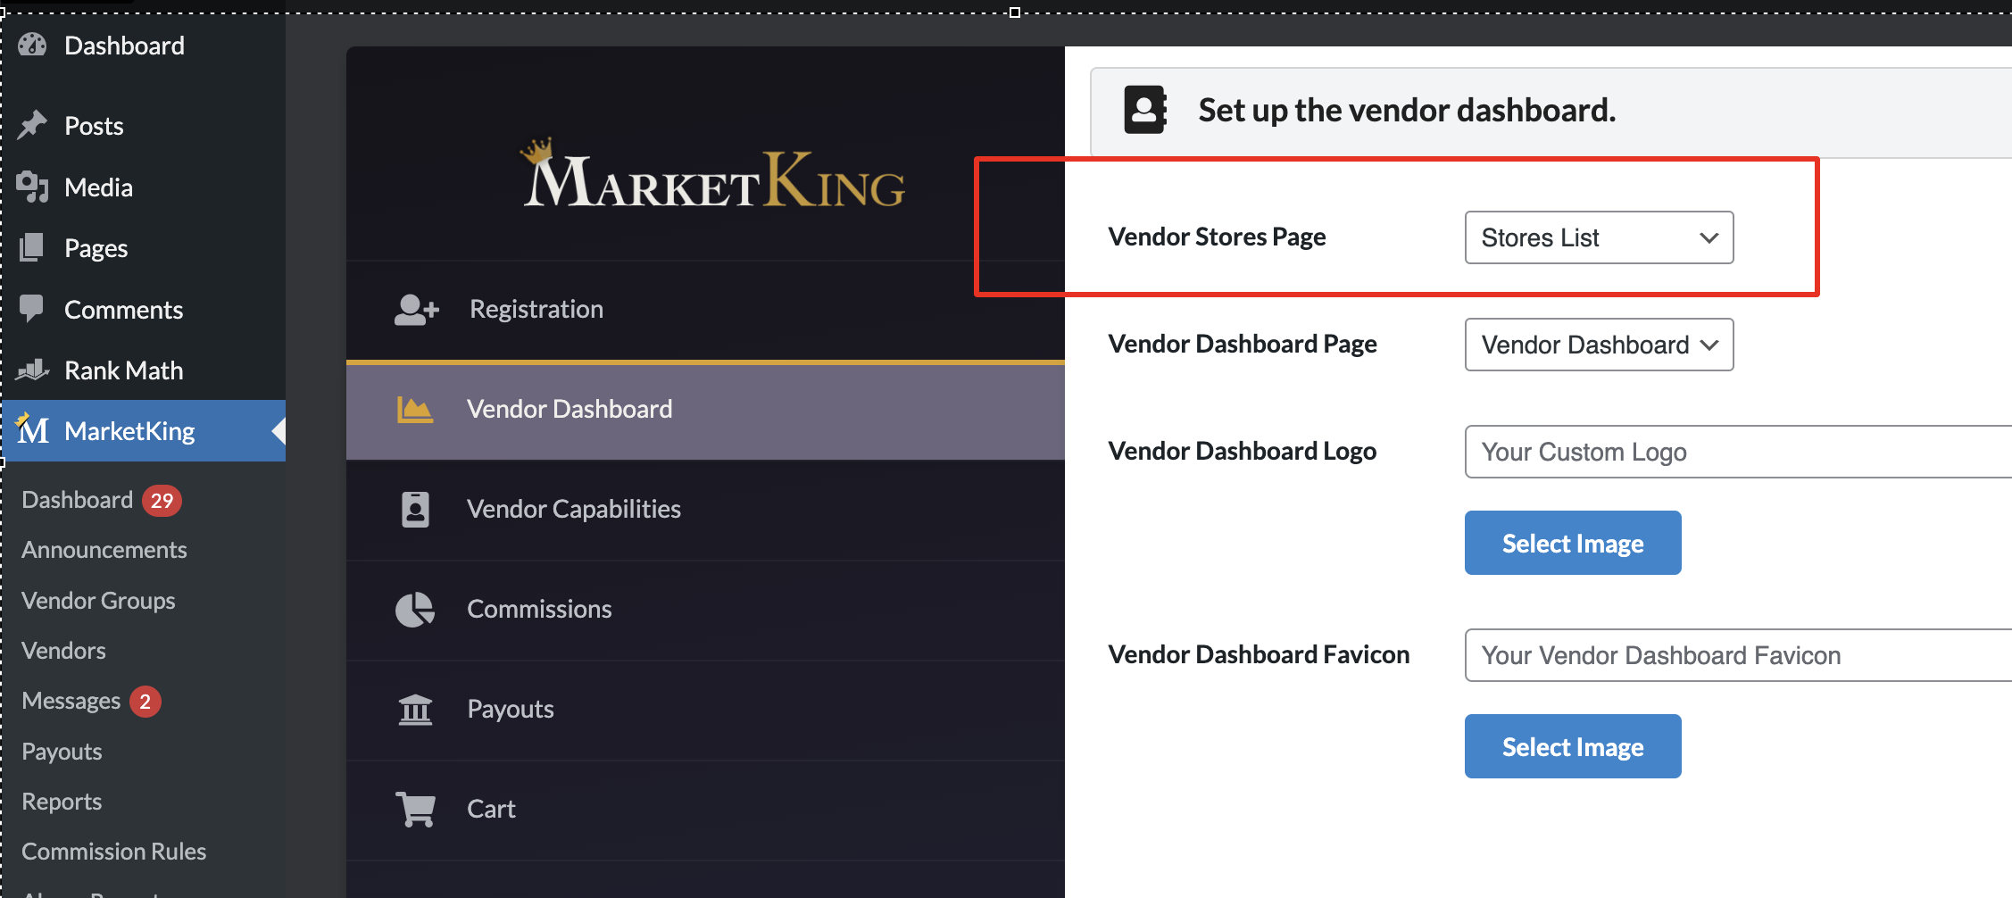
Task: Click the Comments speech bubble icon
Action: [x=32, y=309]
